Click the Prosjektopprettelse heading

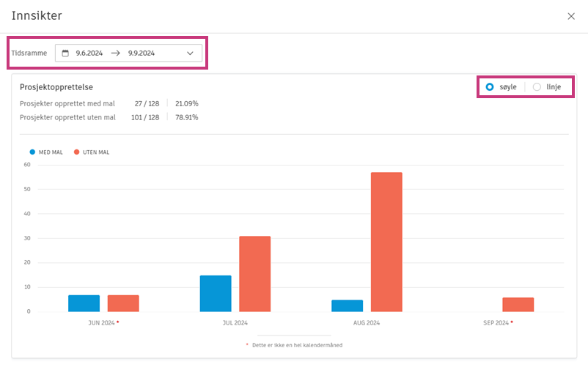[56, 87]
